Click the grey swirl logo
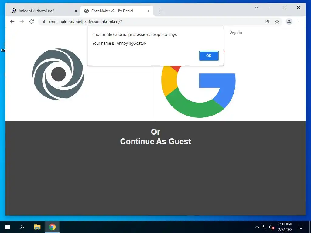311x233 pixels. click(x=58, y=74)
